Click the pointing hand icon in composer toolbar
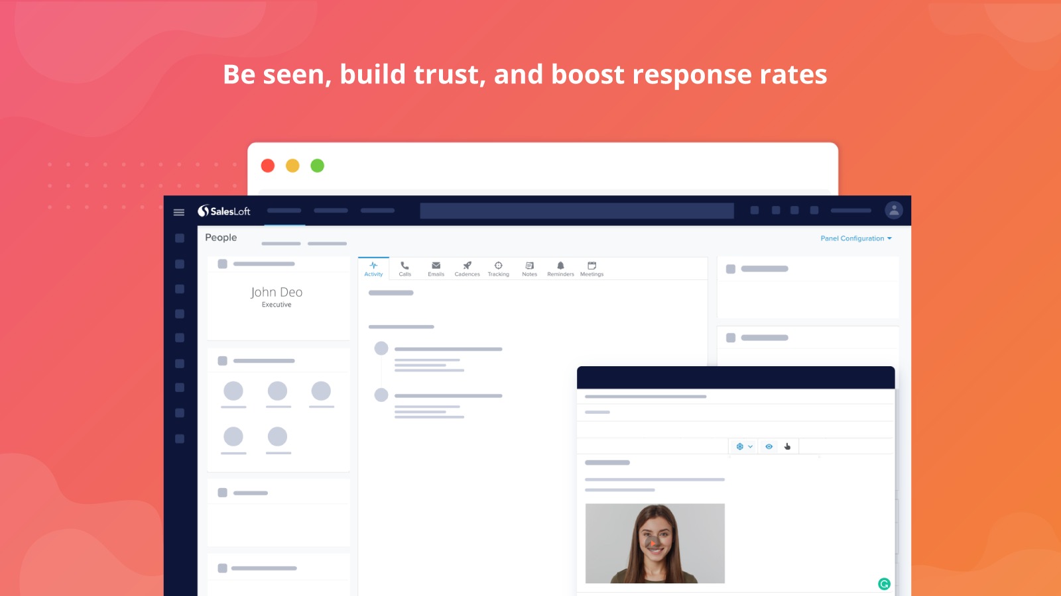The width and height of the screenshot is (1061, 596). [787, 446]
